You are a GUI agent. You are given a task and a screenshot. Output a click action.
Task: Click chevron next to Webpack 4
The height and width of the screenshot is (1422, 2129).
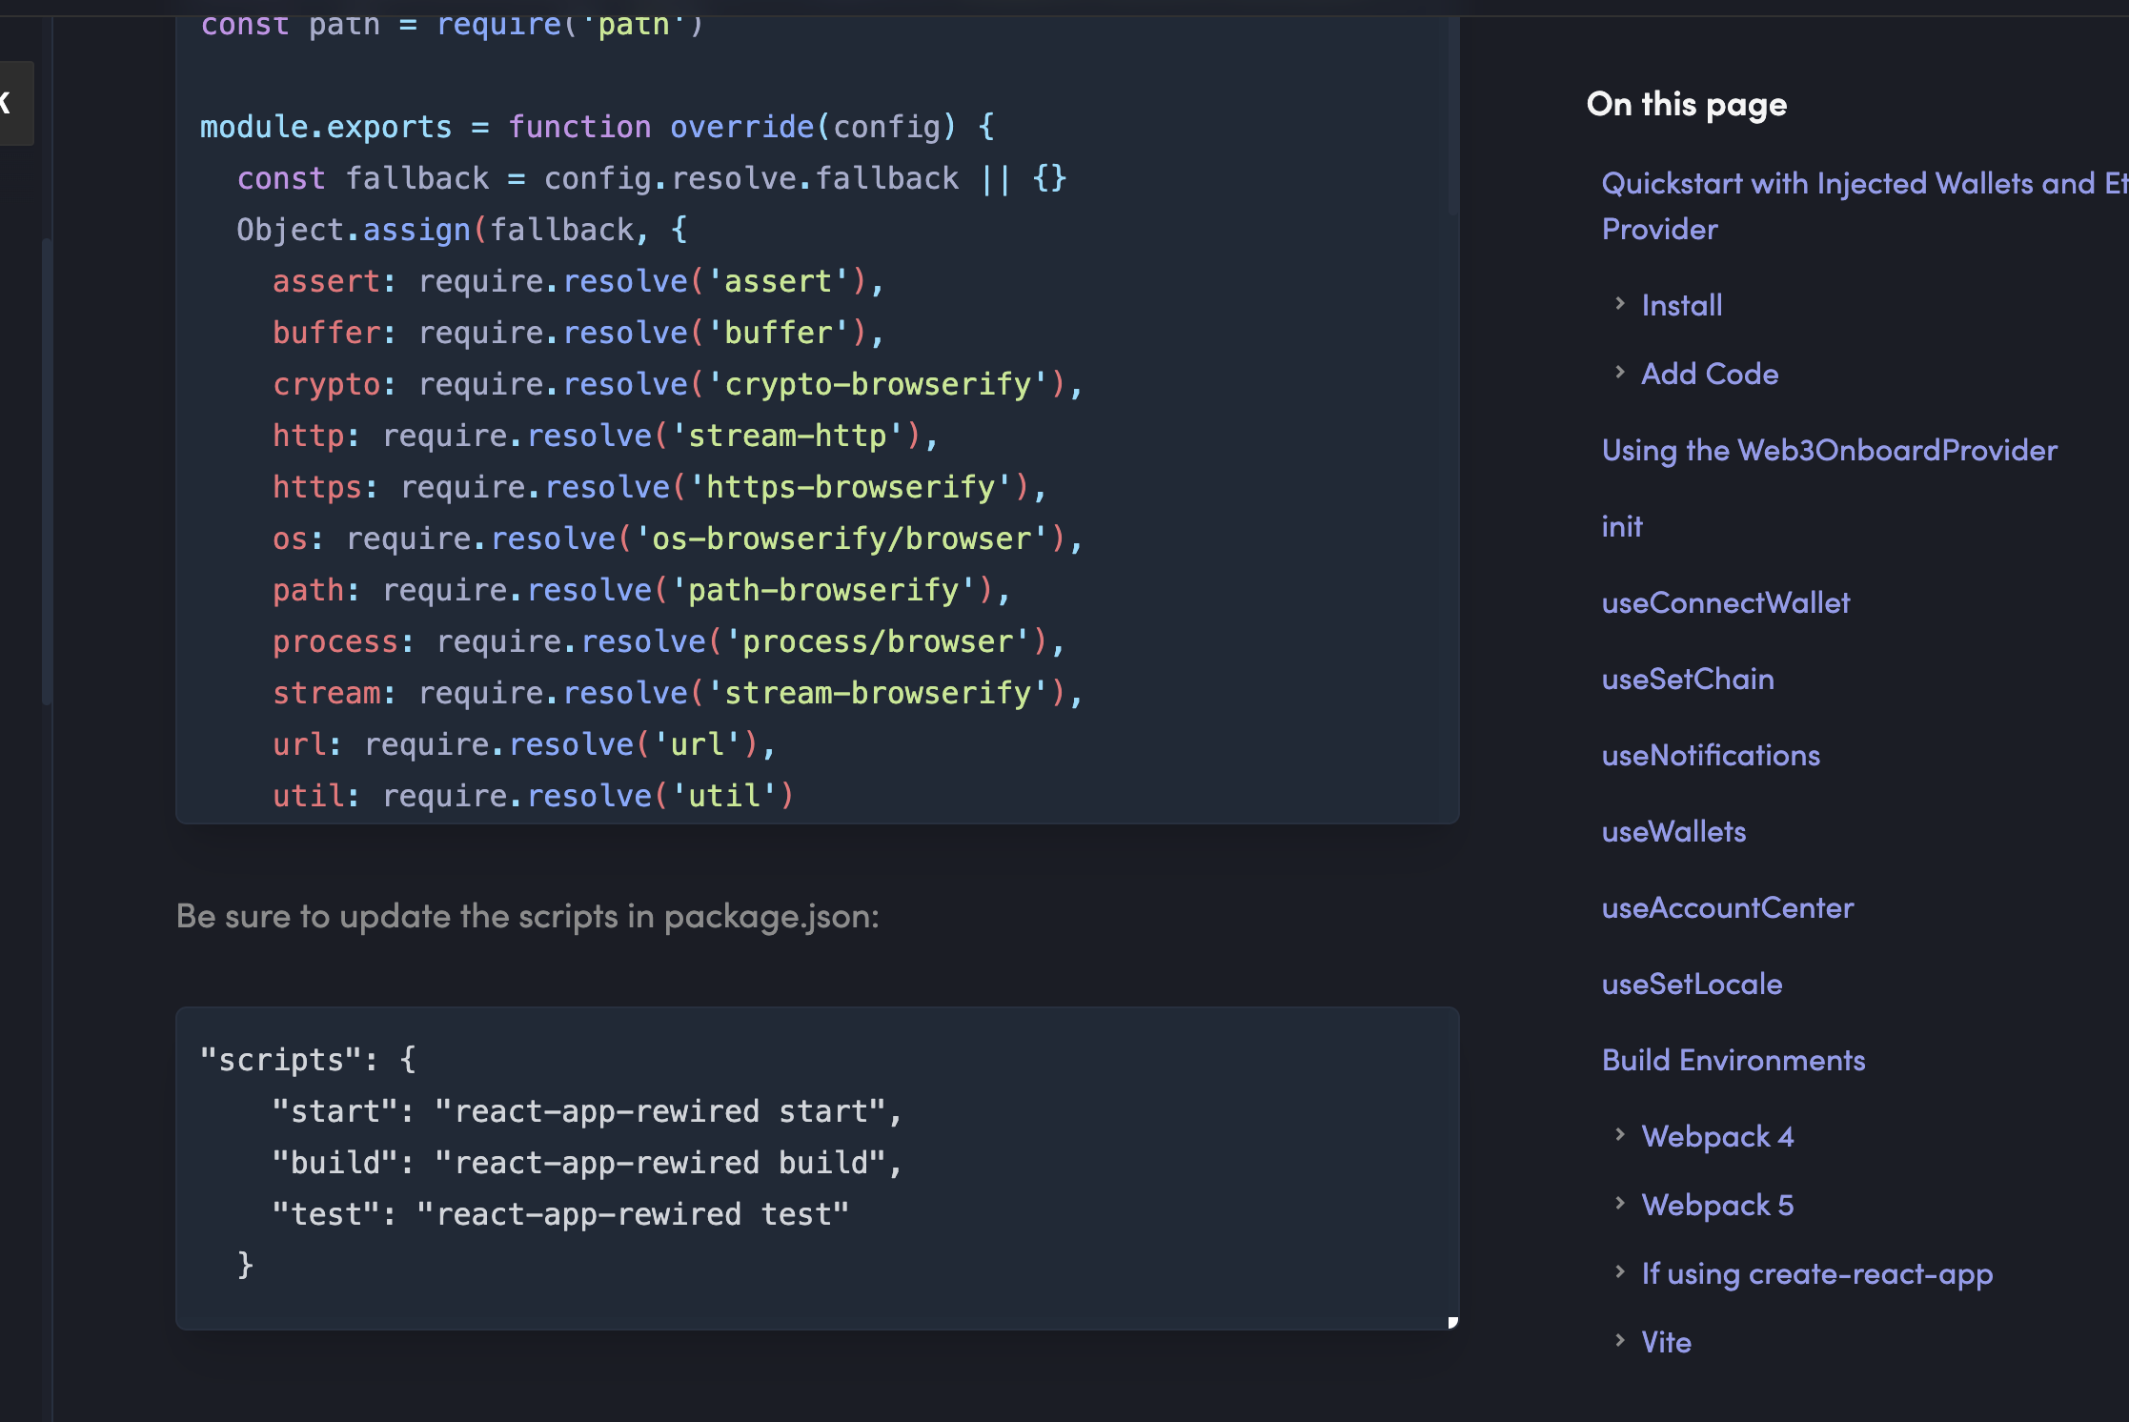click(1619, 1134)
